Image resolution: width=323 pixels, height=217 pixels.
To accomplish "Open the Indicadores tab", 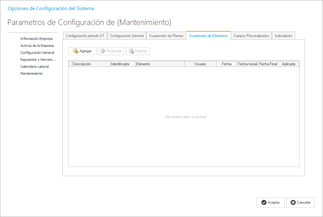I will click(x=283, y=36).
